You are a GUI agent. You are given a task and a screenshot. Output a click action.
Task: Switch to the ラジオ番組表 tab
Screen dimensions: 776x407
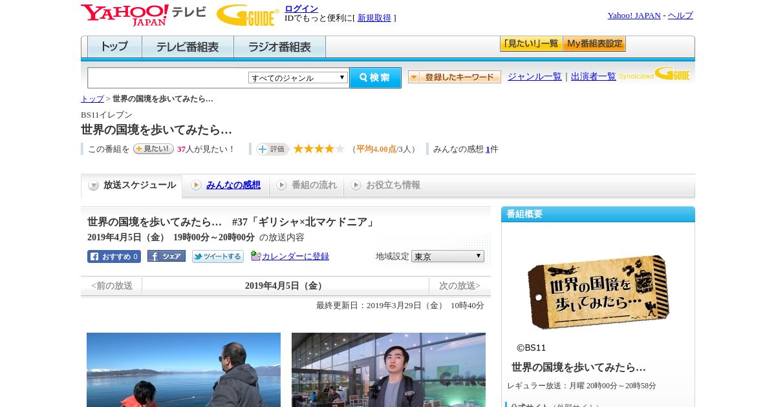coord(279,47)
